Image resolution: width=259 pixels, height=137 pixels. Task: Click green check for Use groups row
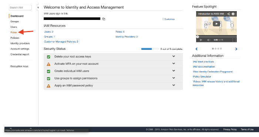[x=48, y=79]
